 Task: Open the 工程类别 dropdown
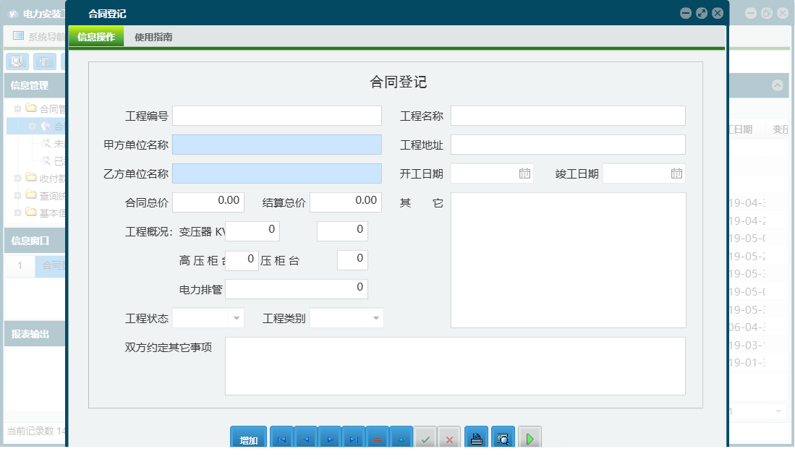[375, 317]
